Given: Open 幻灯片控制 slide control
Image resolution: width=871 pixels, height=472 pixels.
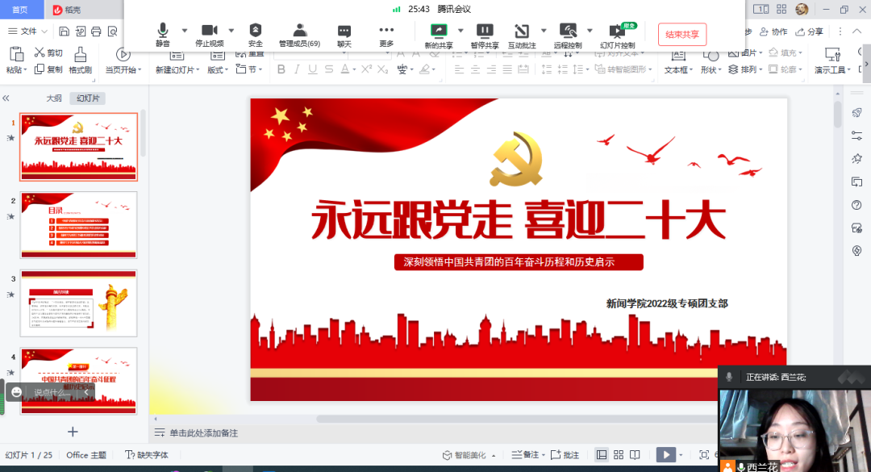Looking at the screenshot, I should click(617, 36).
